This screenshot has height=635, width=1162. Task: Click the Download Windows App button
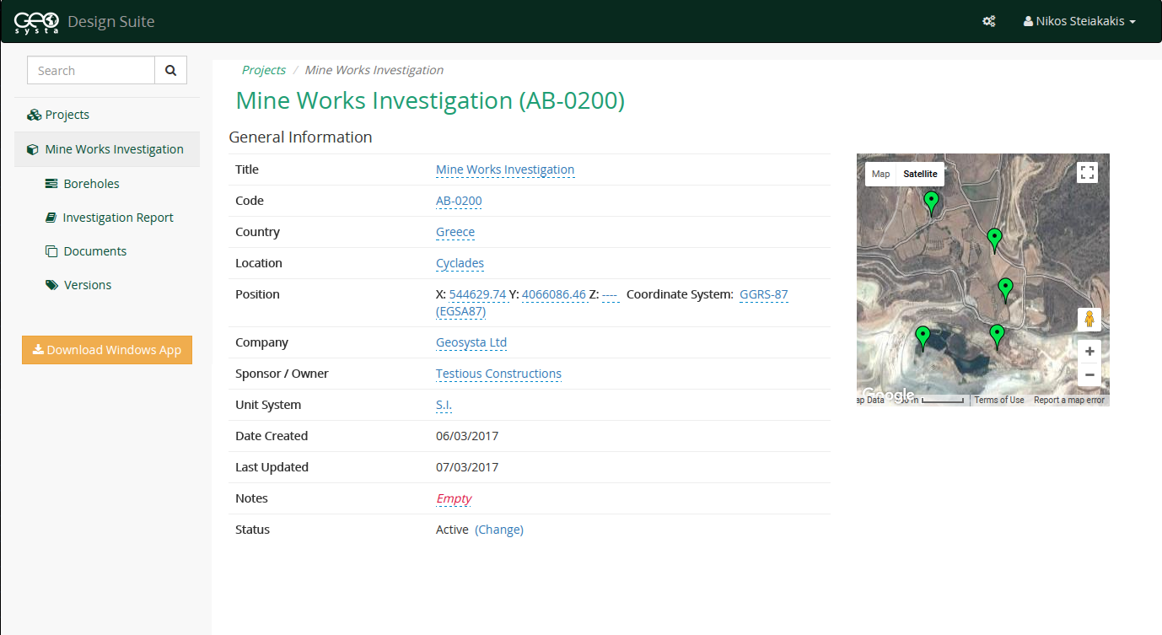[x=107, y=350]
